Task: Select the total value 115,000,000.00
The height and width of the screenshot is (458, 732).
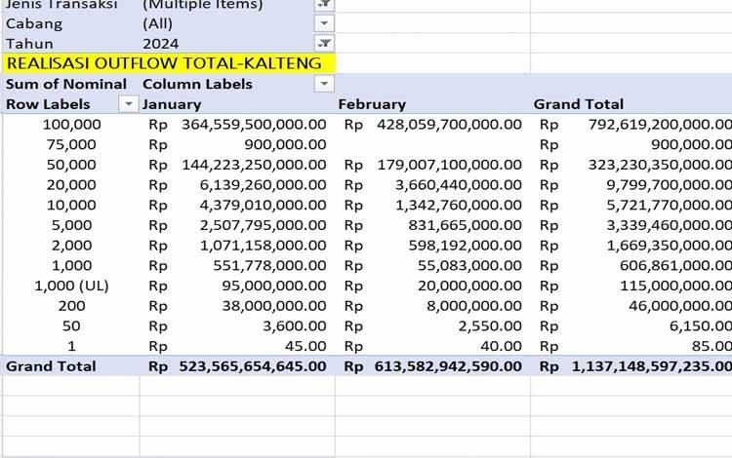Action: [x=675, y=286]
